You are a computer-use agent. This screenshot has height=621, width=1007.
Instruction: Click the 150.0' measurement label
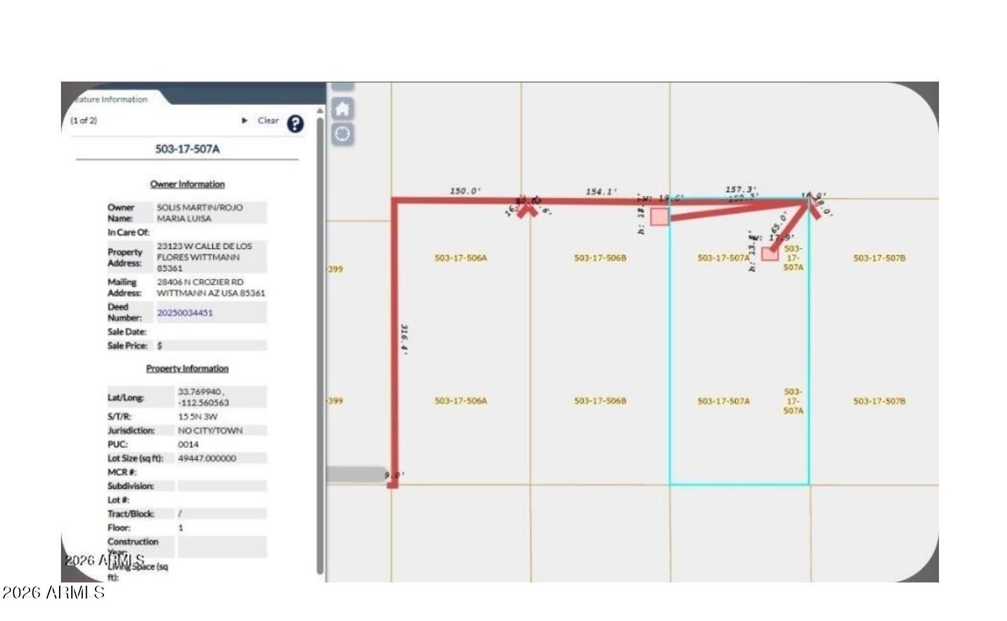pyautogui.click(x=465, y=191)
